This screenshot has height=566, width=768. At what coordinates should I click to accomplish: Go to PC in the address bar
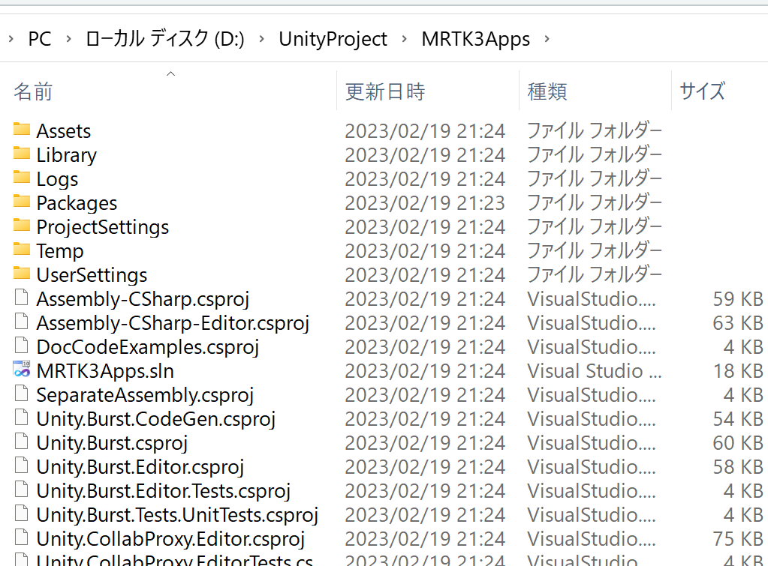pyautogui.click(x=40, y=39)
